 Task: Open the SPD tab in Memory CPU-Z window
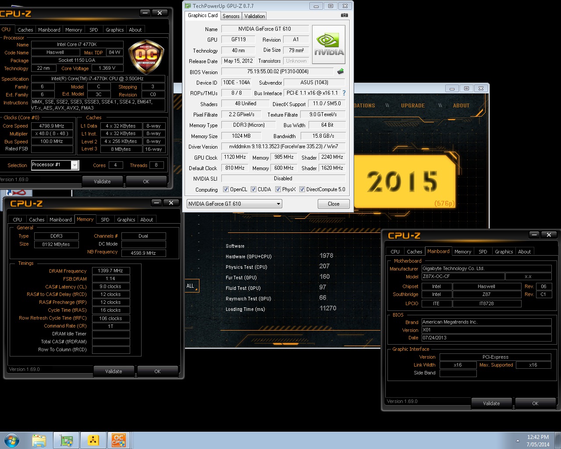point(105,220)
